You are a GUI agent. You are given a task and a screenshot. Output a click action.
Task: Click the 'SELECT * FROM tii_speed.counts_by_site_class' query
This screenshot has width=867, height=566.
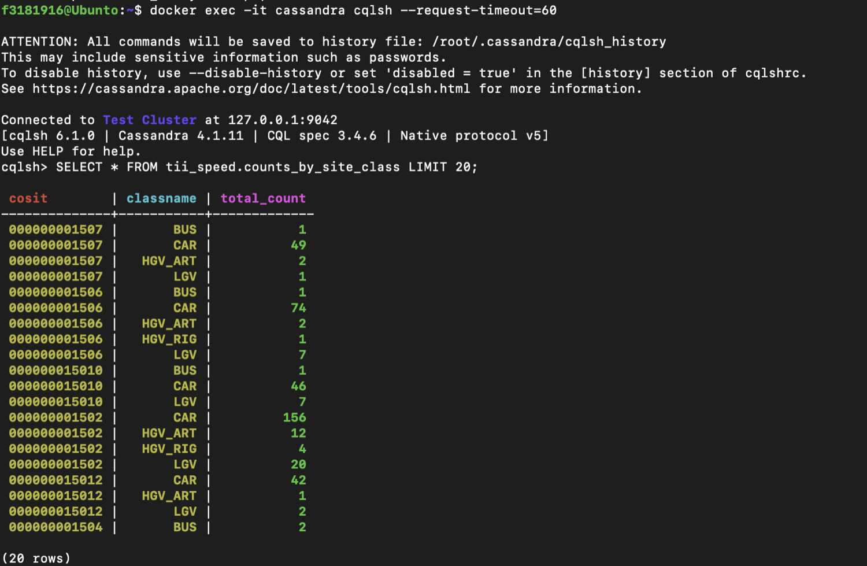point(228,167)
